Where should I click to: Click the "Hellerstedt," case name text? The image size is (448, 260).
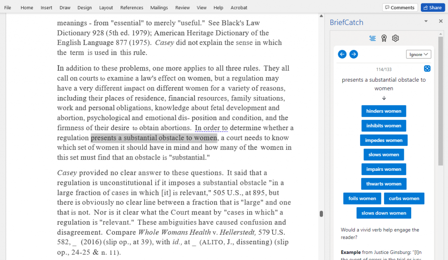[x=238, y=232]
